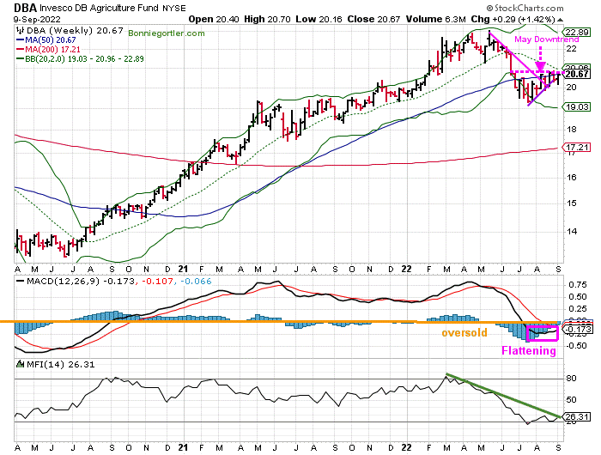Click the MFI(14) 26.31 indicator label

click(61, 364)
